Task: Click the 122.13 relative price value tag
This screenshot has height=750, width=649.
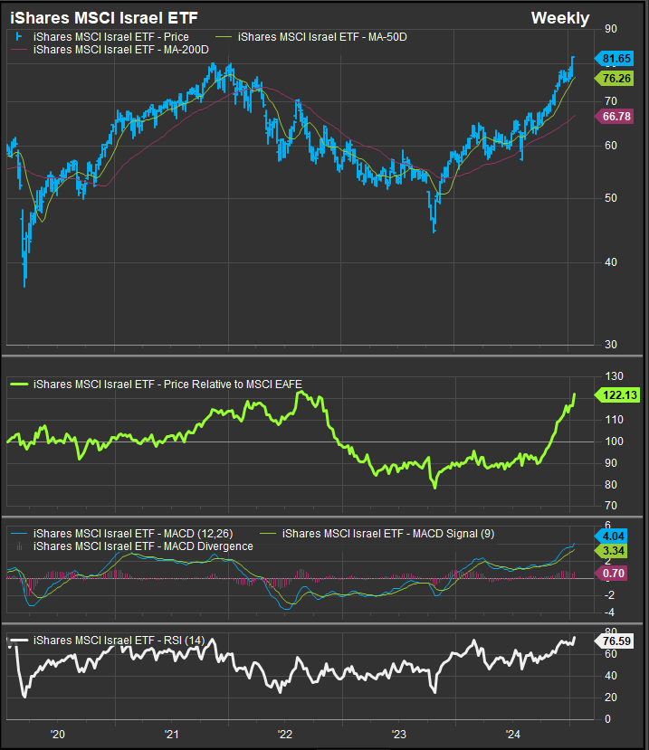Action: point(617,395)
